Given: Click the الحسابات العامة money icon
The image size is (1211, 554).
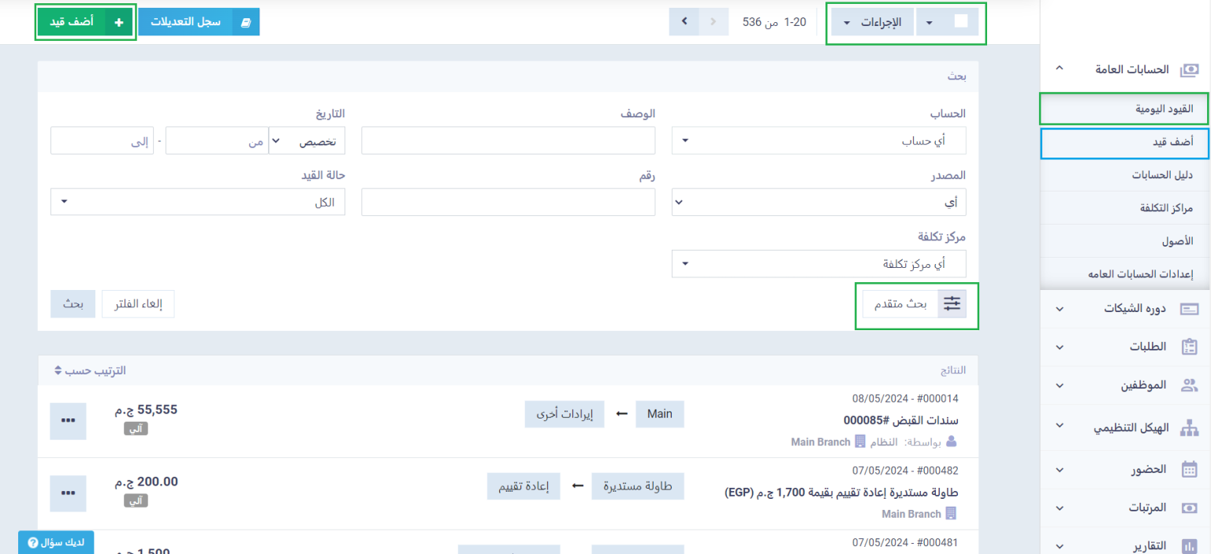Looking at the screenshot, I should point(1188,69).
